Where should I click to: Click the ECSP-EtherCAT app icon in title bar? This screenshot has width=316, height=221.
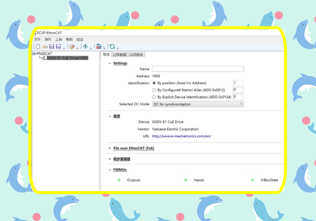point(35,33)
